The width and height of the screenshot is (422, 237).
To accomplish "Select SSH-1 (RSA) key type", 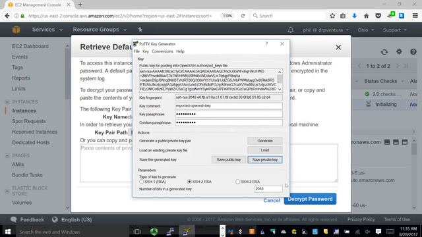I will (142, 182).
